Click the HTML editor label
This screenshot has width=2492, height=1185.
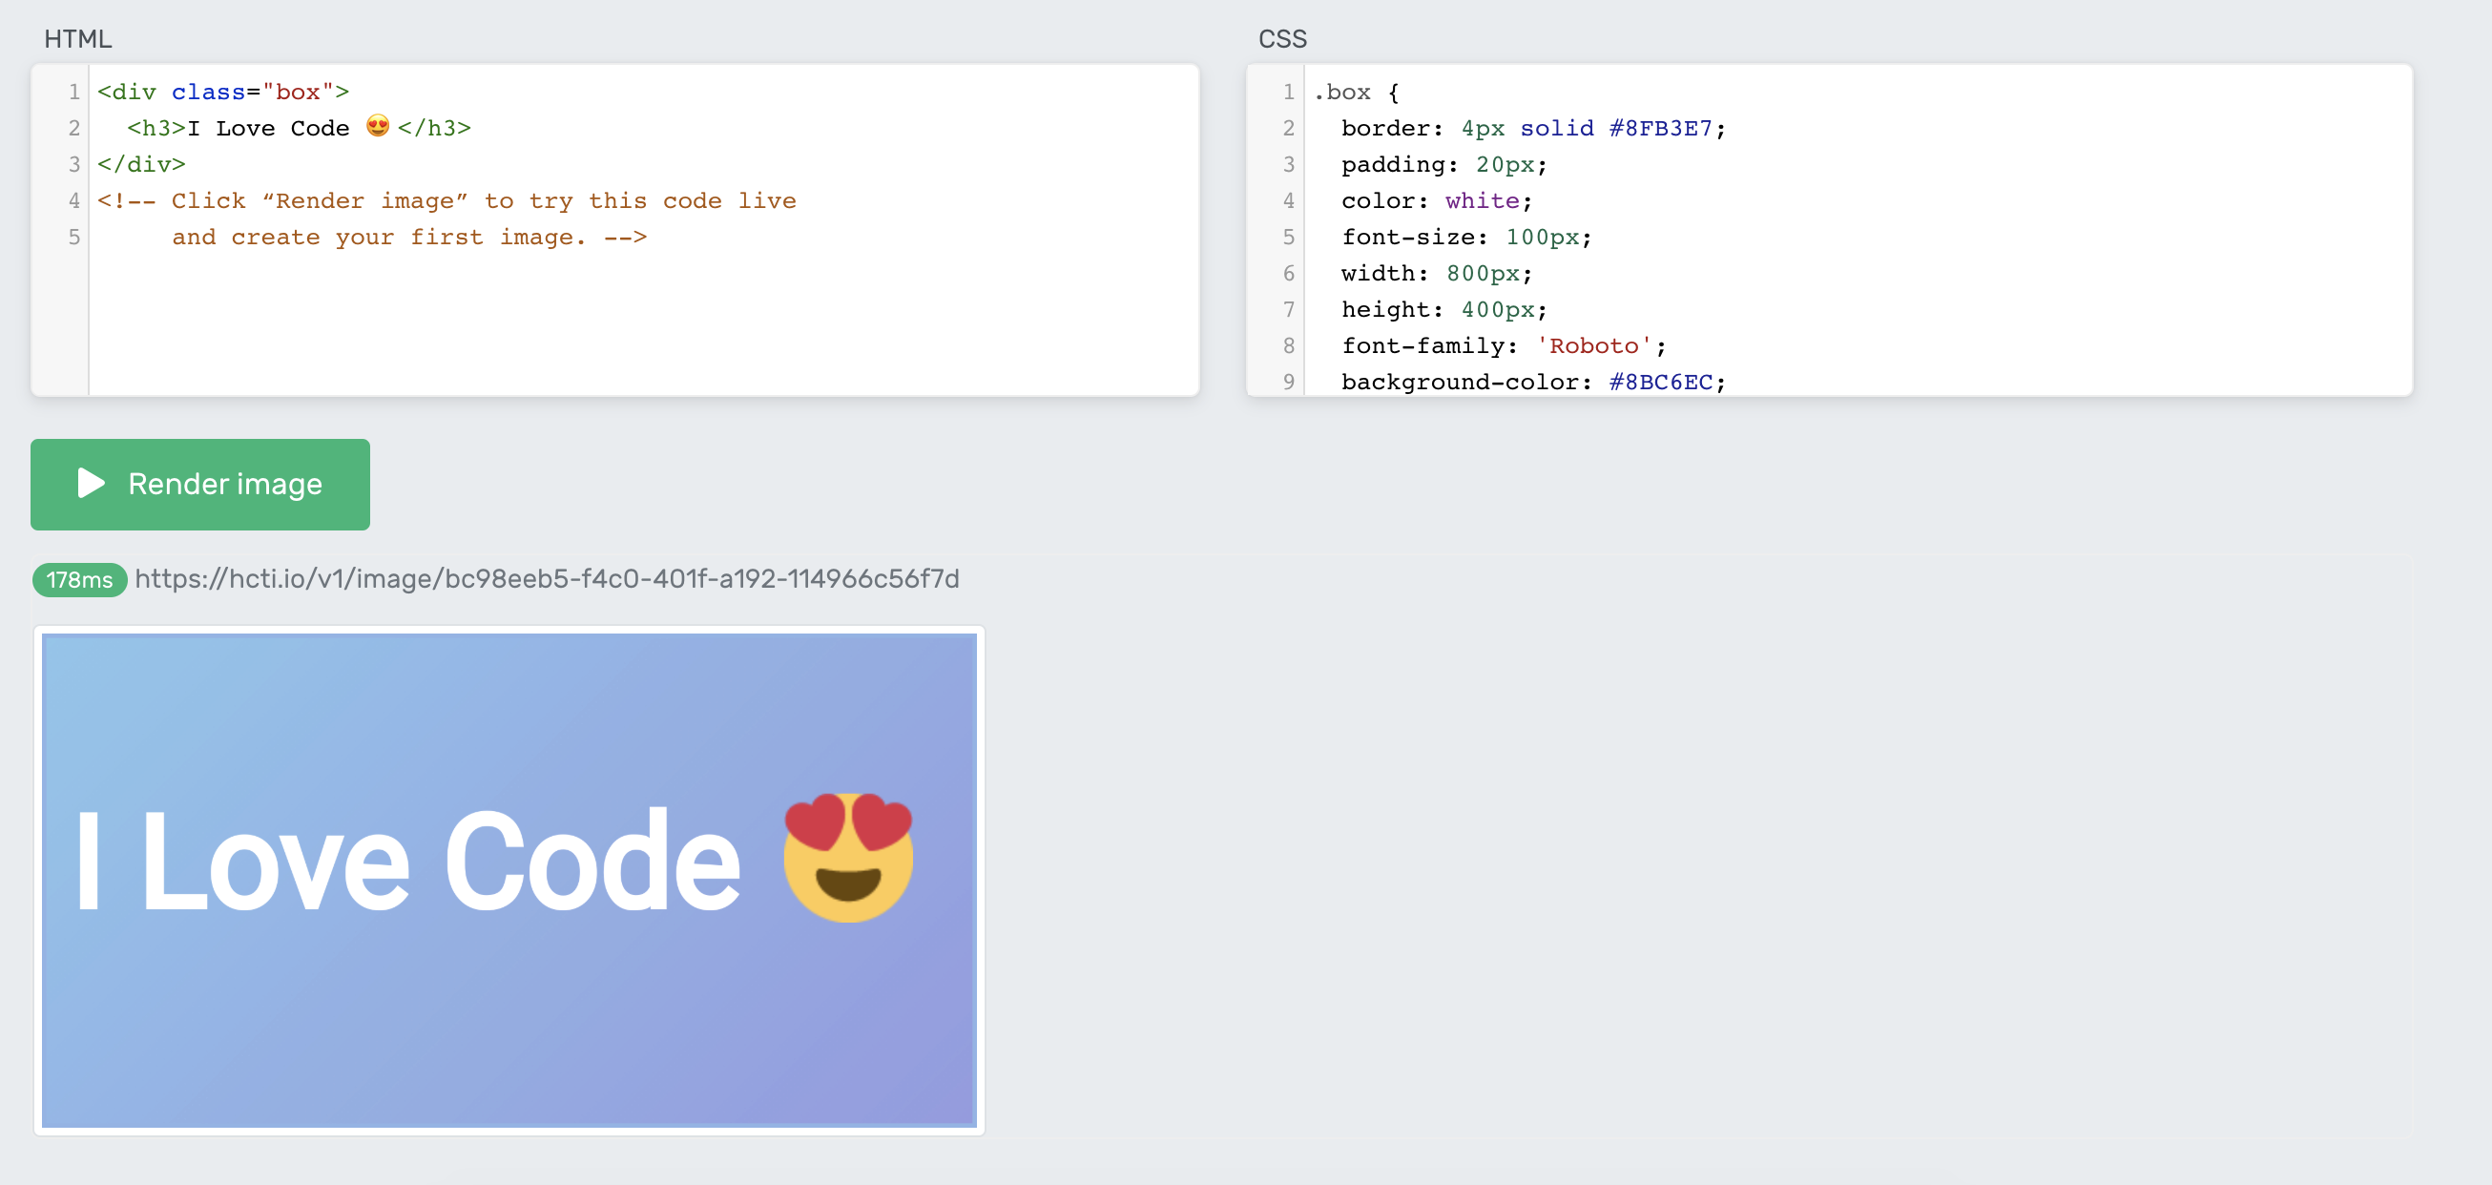pos(78,39)
